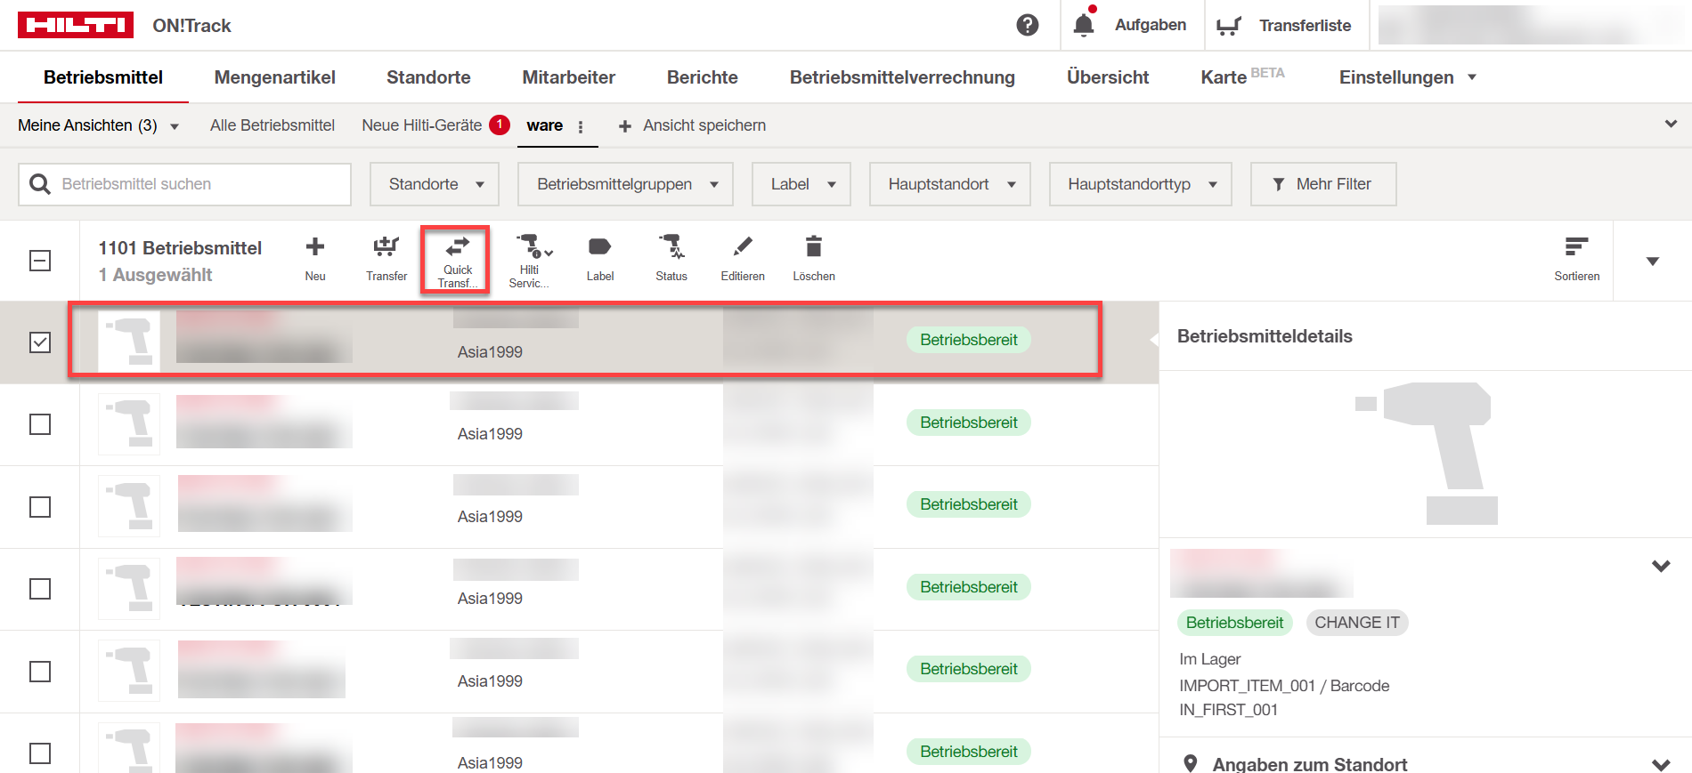Check the fifth asset row checkbox
The width and height of the screenshot is (1692, 773).
[x=40, y=672]
